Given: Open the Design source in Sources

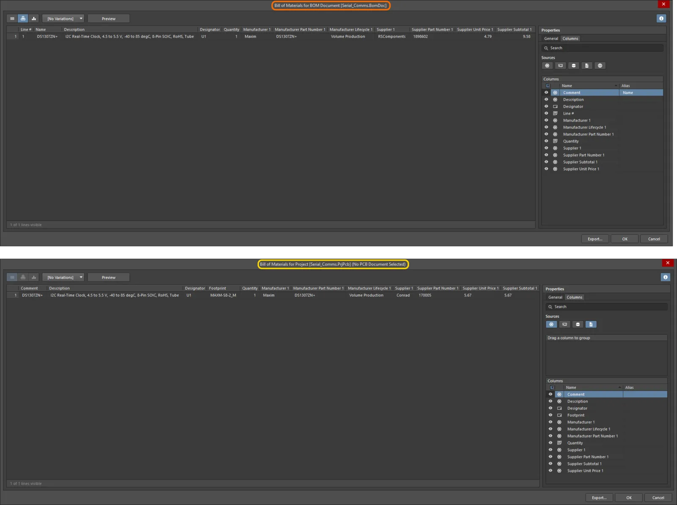Looking at the screenshot, I should point(547,66).
